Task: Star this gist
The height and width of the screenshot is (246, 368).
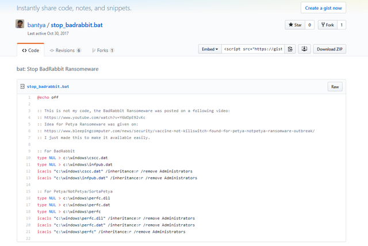Action: click(x=295, y=25)
